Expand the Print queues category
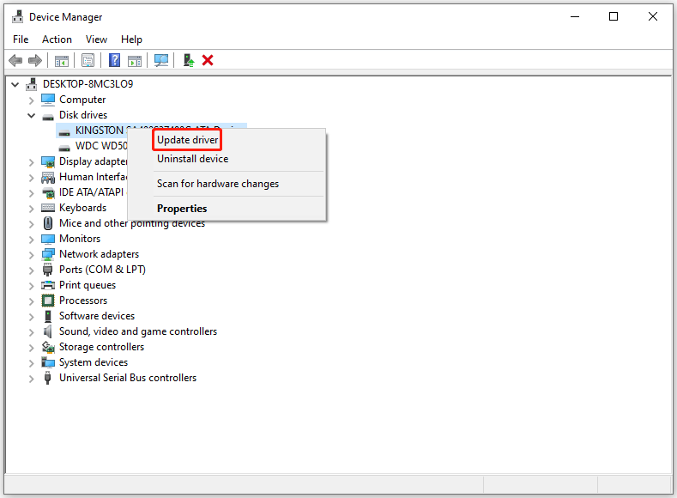The image size is (677, 498). [31, 286]
